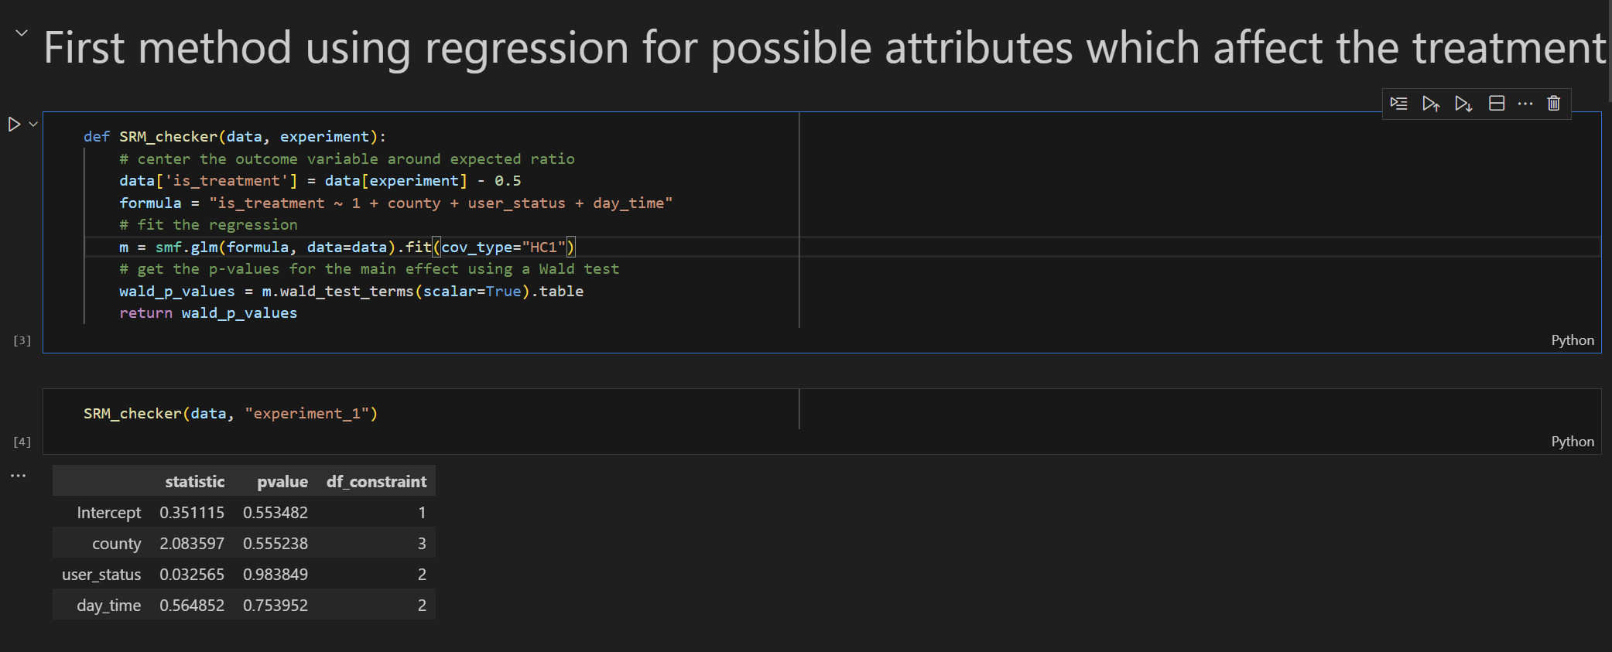Open output actions ellipsis for cell 4

pos(19,476)
